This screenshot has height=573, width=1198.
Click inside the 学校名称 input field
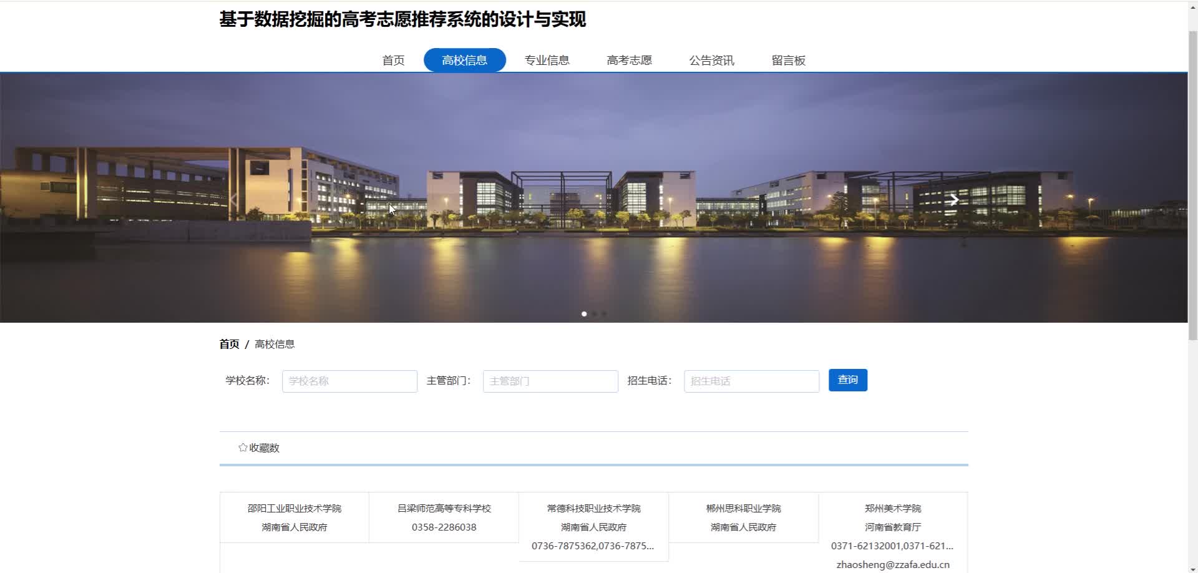click(x=349, y=381)
